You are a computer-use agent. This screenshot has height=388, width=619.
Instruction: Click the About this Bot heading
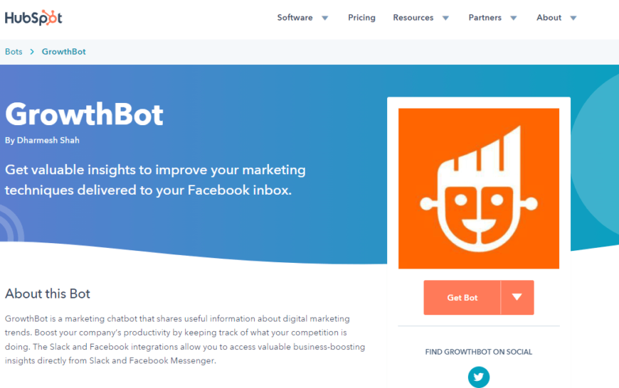point(48,293)
